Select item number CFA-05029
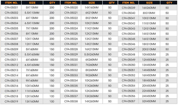 [x=71, y=54]
